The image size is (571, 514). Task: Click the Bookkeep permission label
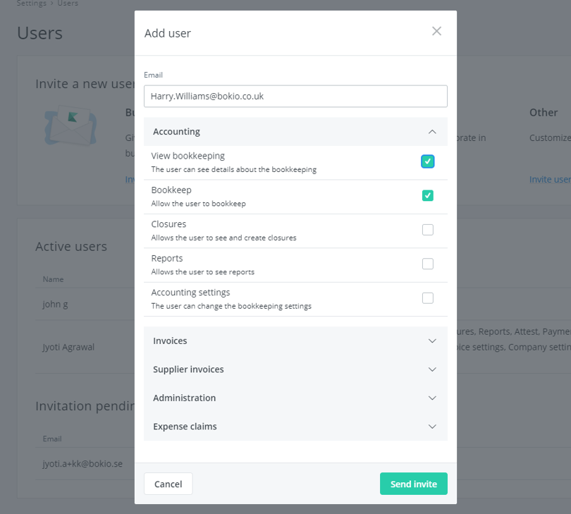(171, 190)
